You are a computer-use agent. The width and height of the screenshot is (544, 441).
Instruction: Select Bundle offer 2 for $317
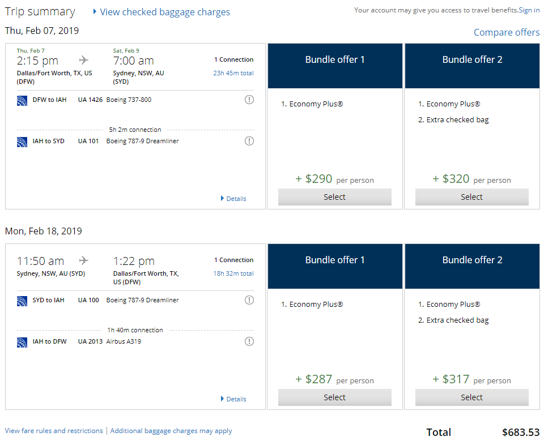(471, 397)
